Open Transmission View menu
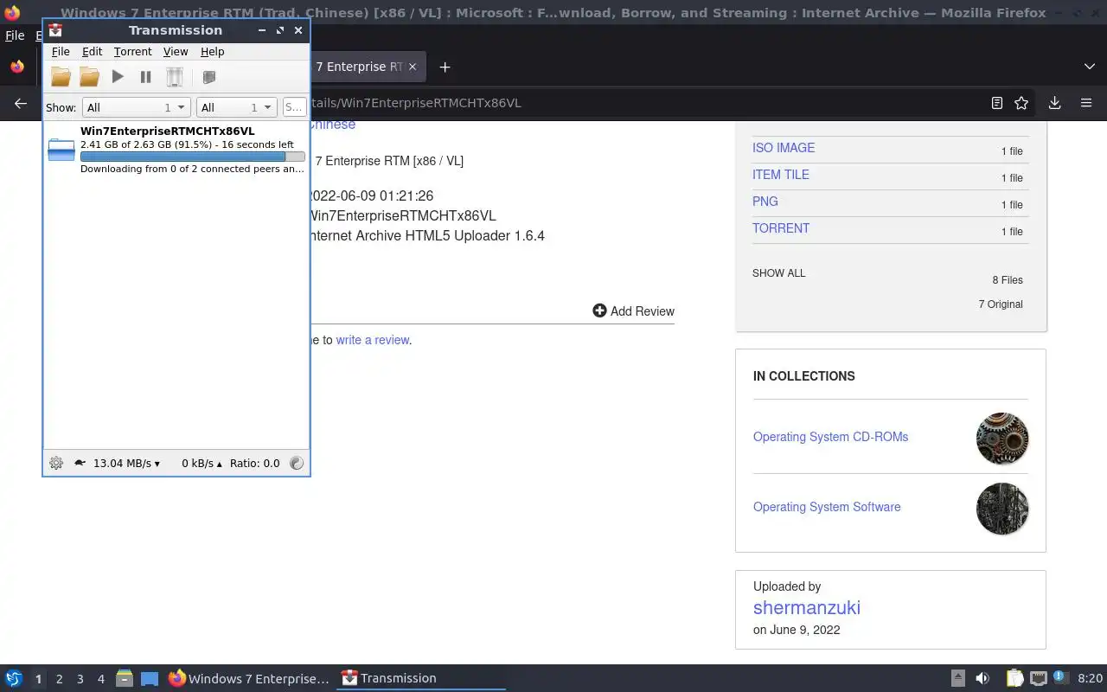The image size is (1107, 692). [x=176, y=52]
